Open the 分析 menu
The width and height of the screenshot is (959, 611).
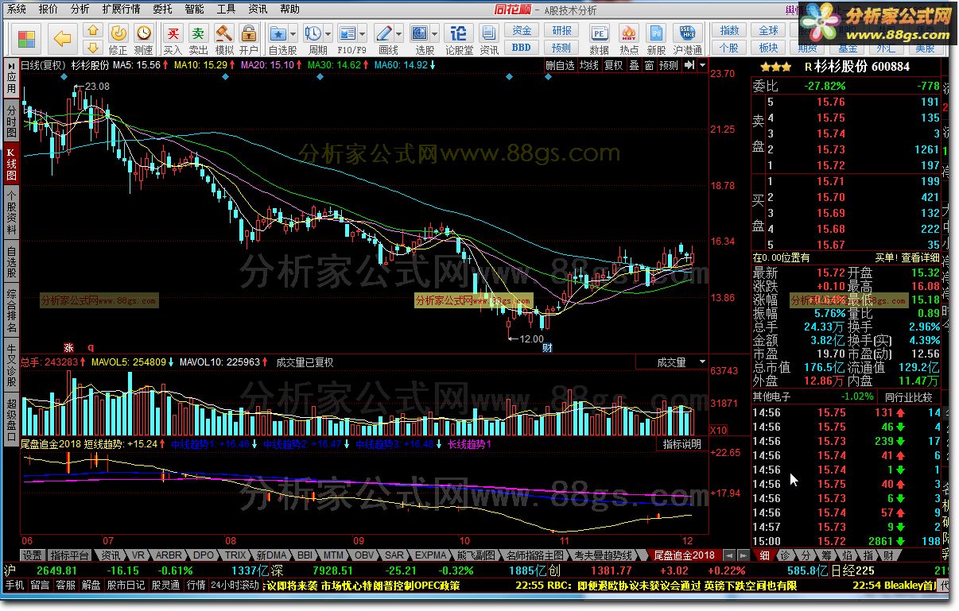tap(80, 10)
